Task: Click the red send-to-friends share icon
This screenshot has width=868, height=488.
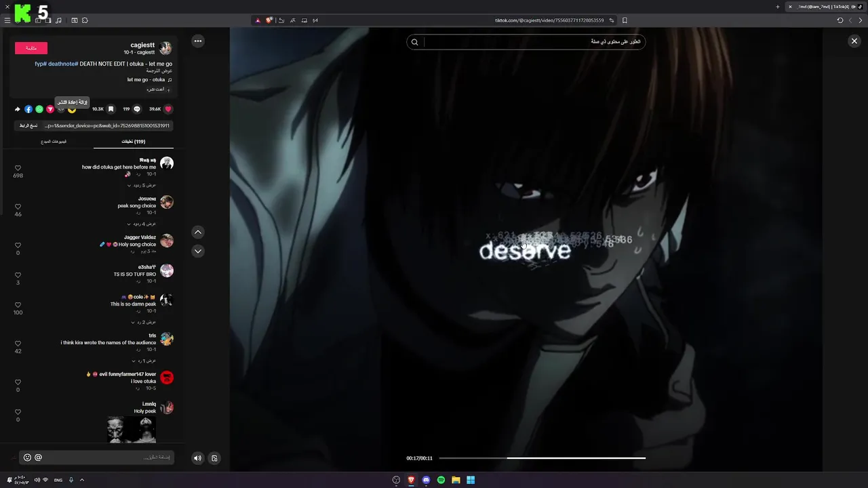Action: pyautogui.click(x=50, y=109)
